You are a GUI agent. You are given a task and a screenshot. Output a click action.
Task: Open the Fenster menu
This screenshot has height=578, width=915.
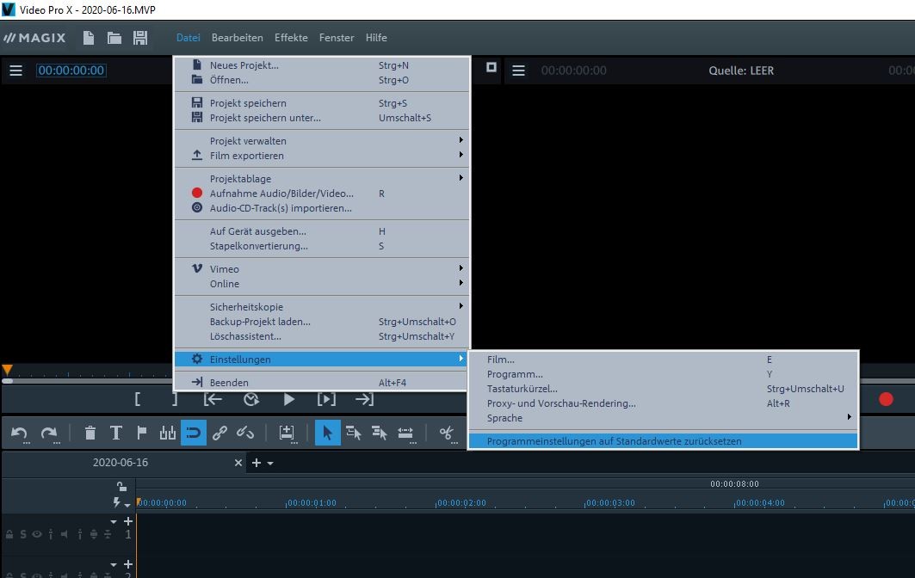pyautogui.click(x=337, y=38)
